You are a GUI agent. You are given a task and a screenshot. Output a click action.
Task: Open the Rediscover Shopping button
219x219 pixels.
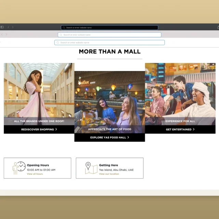(x=39, y=129)
